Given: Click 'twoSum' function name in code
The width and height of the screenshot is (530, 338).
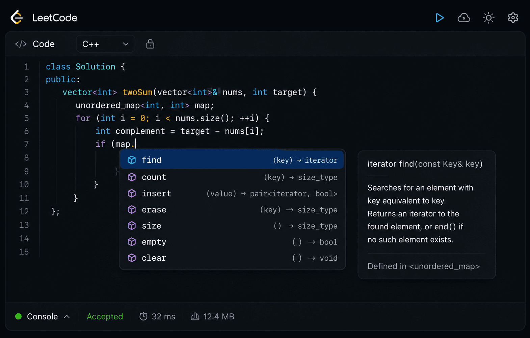Looking at the screenshot, I should tap(137, 93).
